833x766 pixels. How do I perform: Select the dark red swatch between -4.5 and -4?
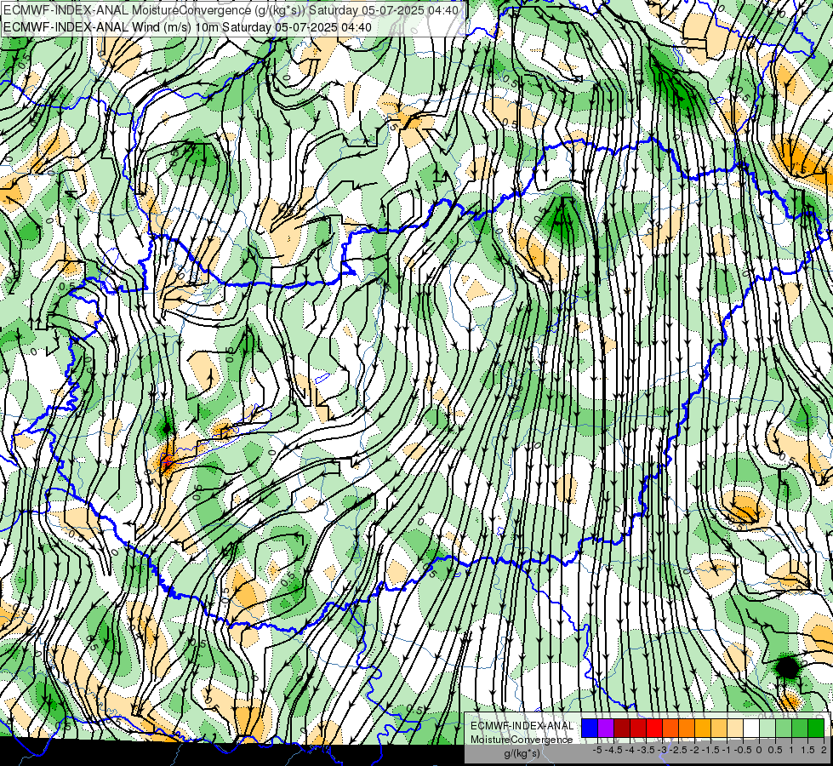(x=622, y=728)
